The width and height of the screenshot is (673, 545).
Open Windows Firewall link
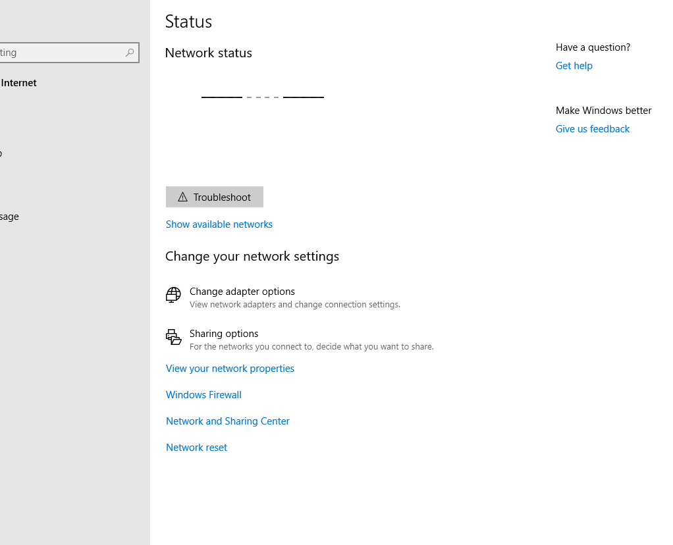click(x=203, y=395)
